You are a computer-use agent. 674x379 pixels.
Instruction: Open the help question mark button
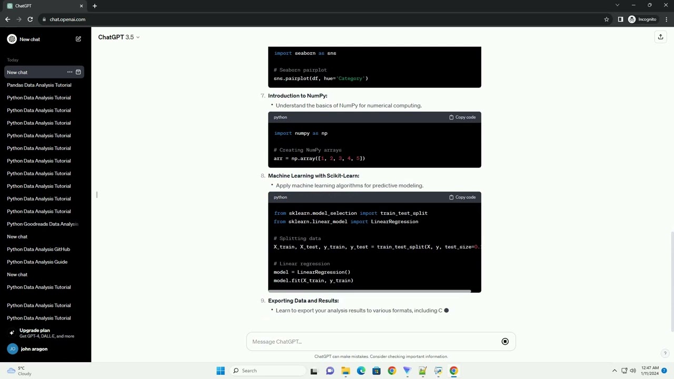(x=665, y=354)
